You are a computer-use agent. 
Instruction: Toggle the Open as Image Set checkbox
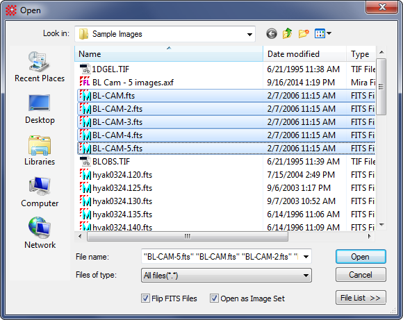coord(214,298)
